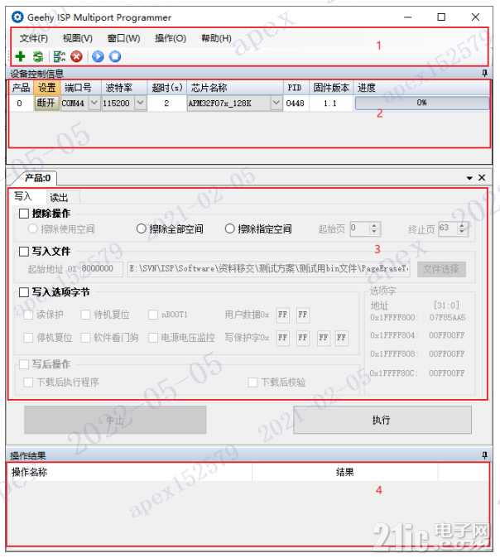Image resolution: width=500 pixels, height=558 pixels.
Task: Toggle the 软件看门狗 checkbox
Action: pyautogui.click(x=85, y=338)
